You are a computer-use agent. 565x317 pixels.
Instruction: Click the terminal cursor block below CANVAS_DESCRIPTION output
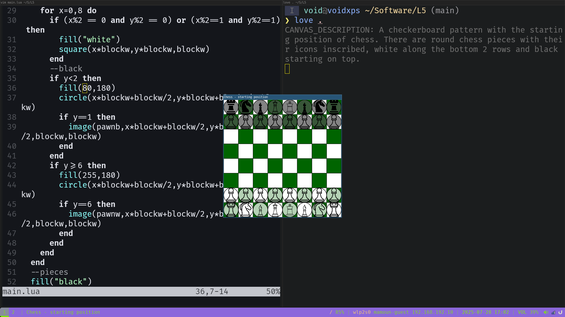pyautogui.click(x=287, y=69)
